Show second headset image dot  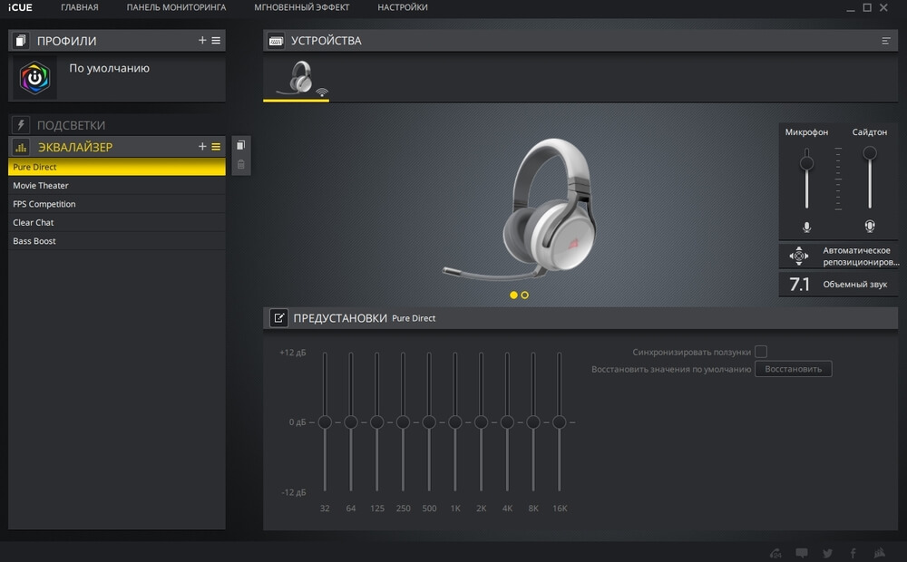(x=524, y=295)
